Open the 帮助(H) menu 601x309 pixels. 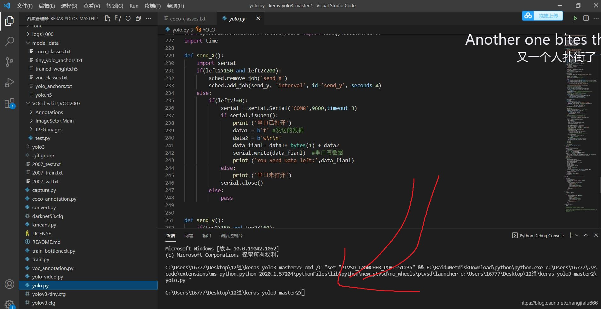pos(176,6)
